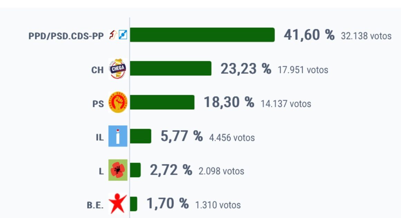Click the 17.951 votos text

[303, 70]
